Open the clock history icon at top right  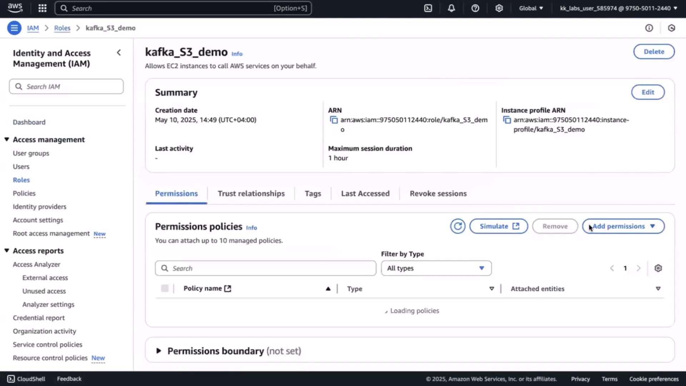tap(672, 28)
